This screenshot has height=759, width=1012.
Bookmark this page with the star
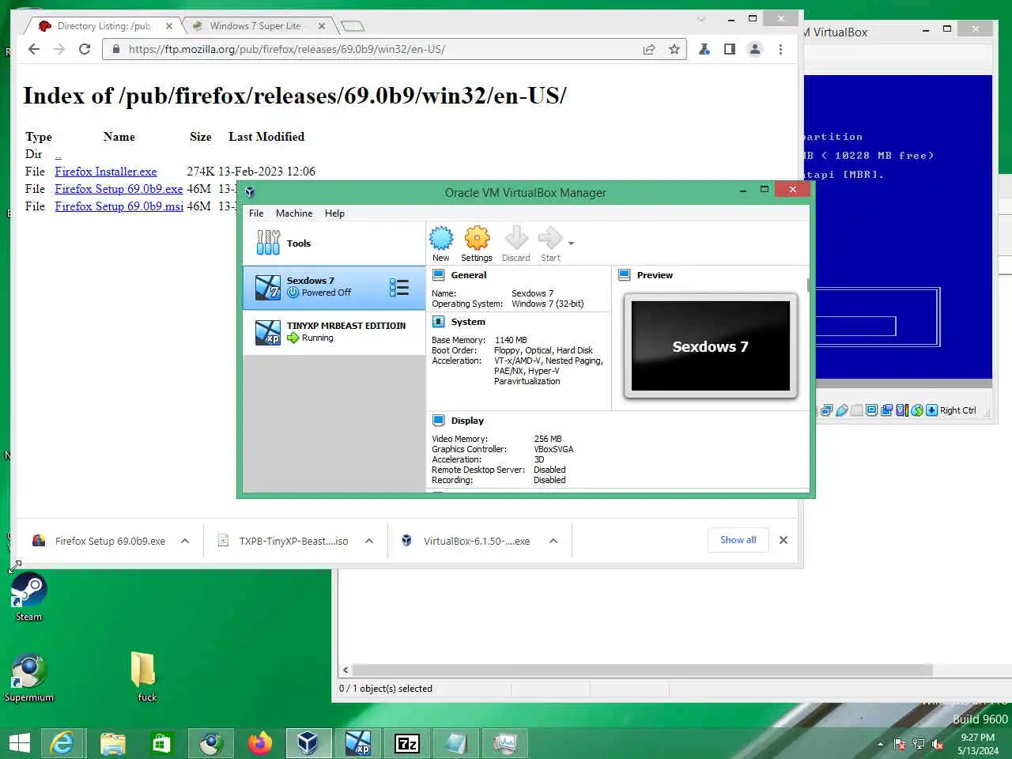674,49
